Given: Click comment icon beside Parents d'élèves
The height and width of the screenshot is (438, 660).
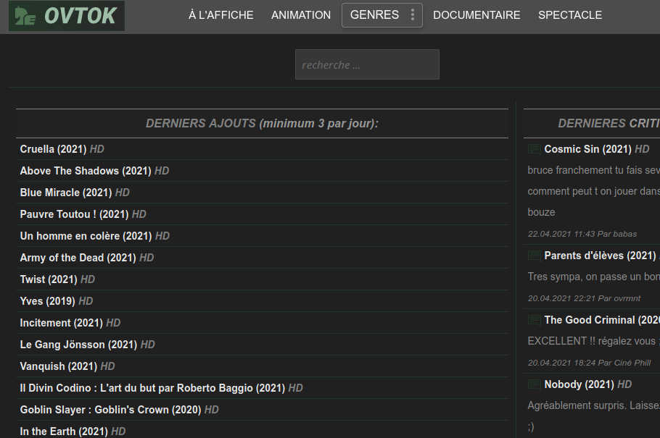Looking at the screenshot, I should 534,256.
